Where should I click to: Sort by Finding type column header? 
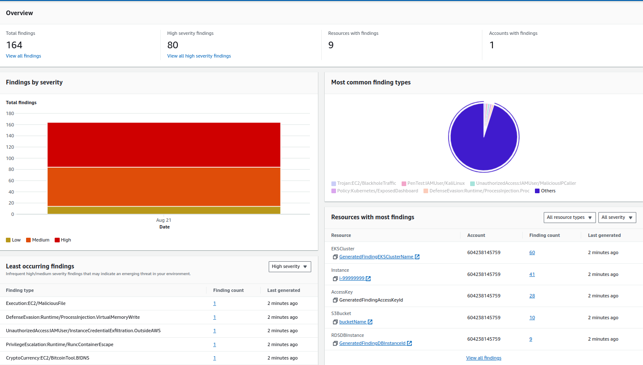click(x=20, y=291)
